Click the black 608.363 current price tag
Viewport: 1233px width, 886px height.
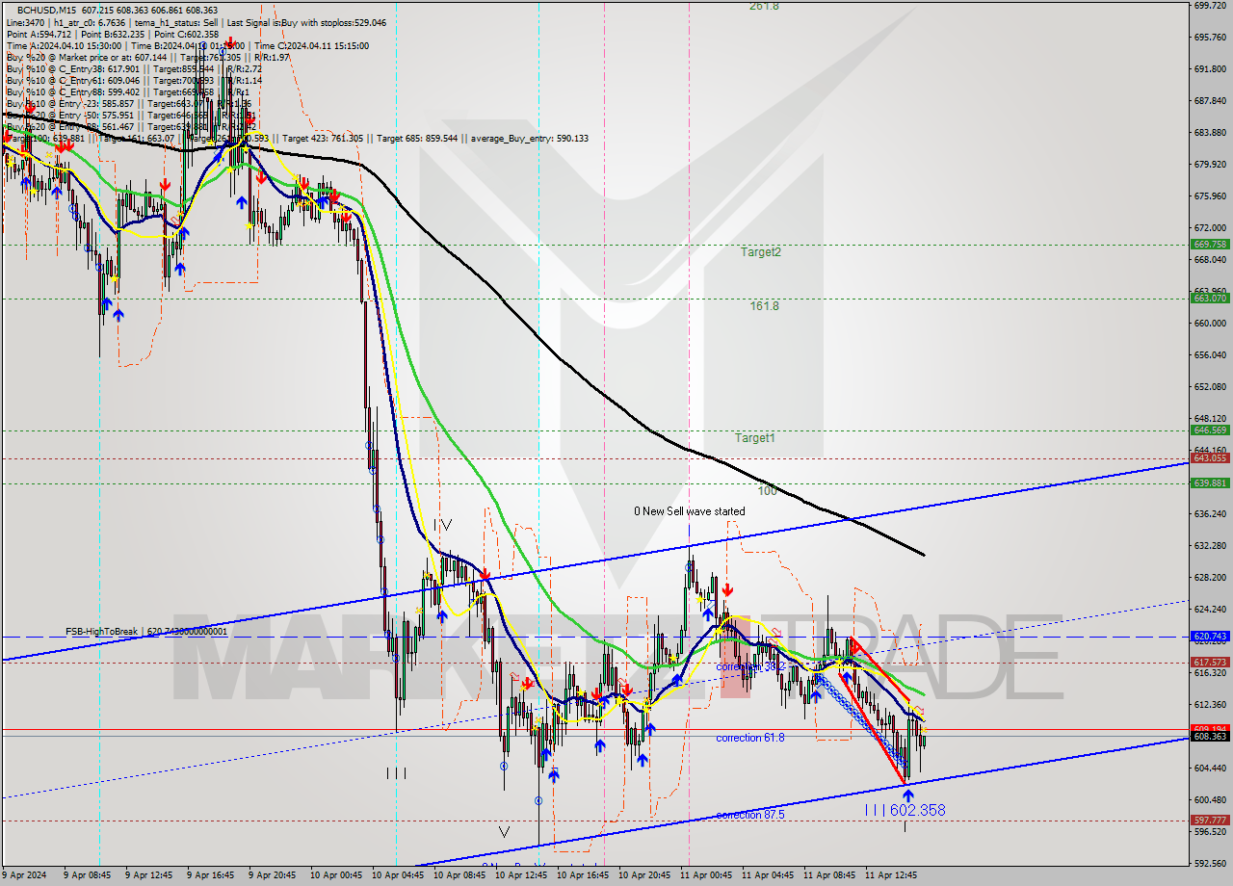1210,737
